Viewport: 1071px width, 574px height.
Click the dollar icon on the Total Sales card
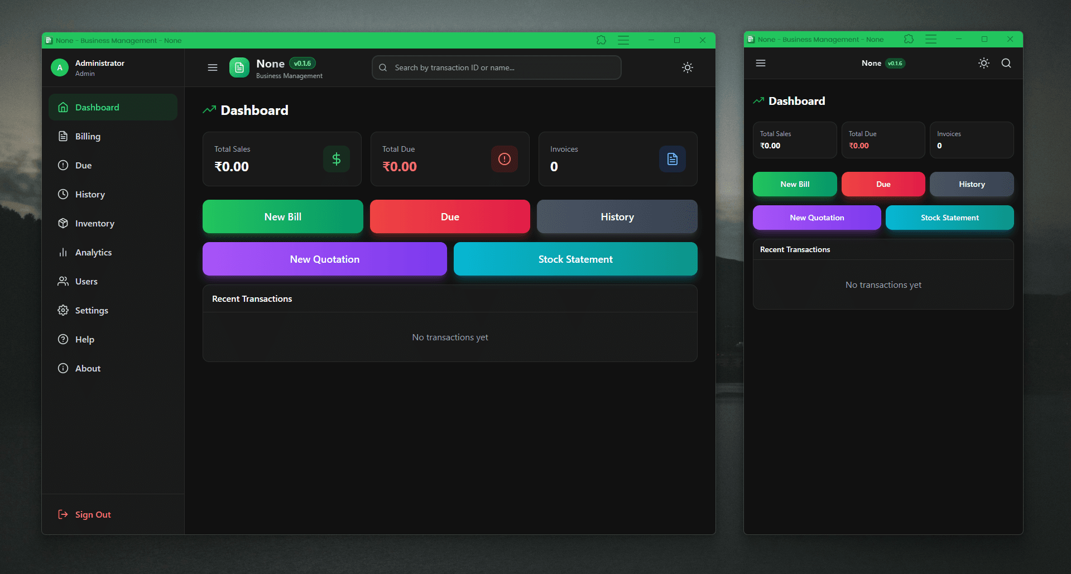click(x=336, y=158)
